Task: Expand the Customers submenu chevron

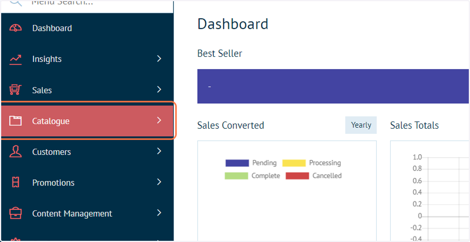Action: coord(159,151)
